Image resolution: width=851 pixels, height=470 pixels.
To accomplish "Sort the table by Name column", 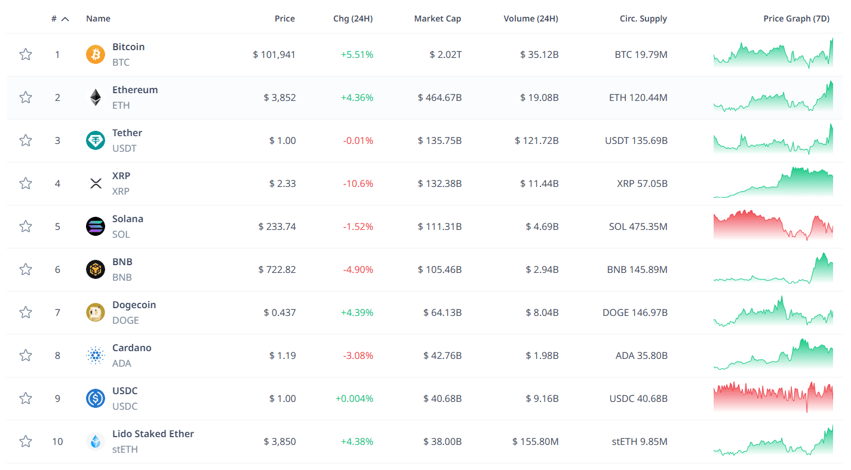I will (98, 19).
